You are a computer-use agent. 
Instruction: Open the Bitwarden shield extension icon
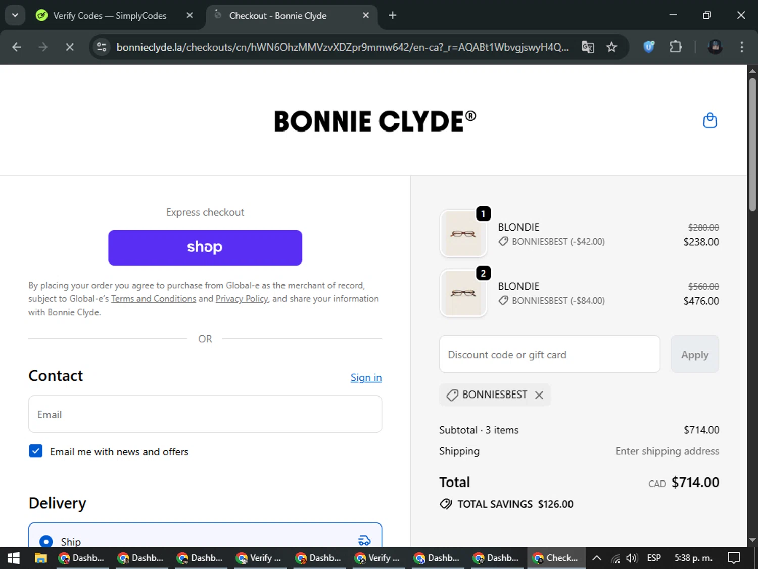click(649, 47)
